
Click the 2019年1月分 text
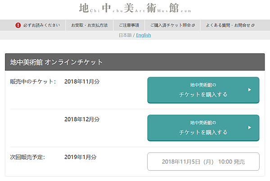(x=80, y=157)
